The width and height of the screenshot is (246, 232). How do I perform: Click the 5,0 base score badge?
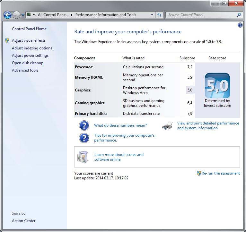(217, 85)
